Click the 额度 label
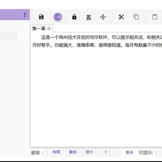 click(x=37, y=153)
